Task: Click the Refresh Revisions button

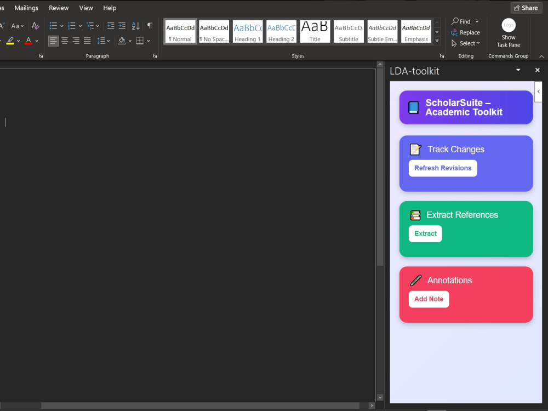Action: click(x=443, y=168)
